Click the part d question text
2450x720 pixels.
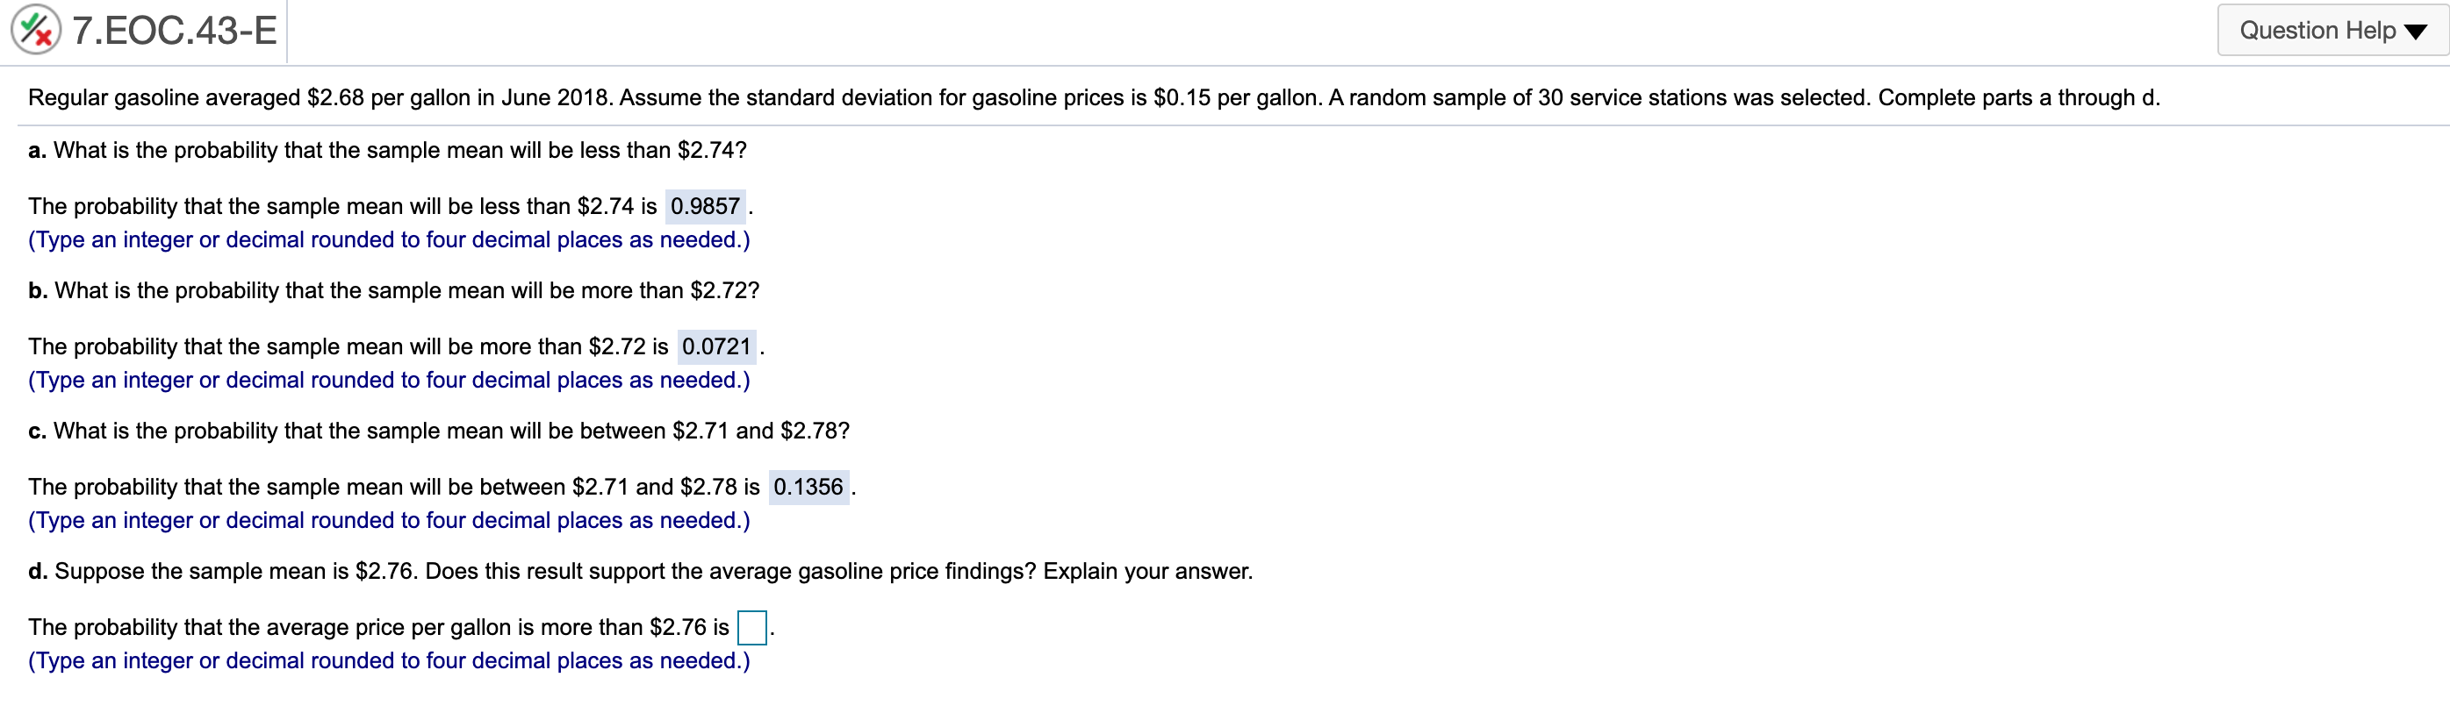click(x=639, y=571)
